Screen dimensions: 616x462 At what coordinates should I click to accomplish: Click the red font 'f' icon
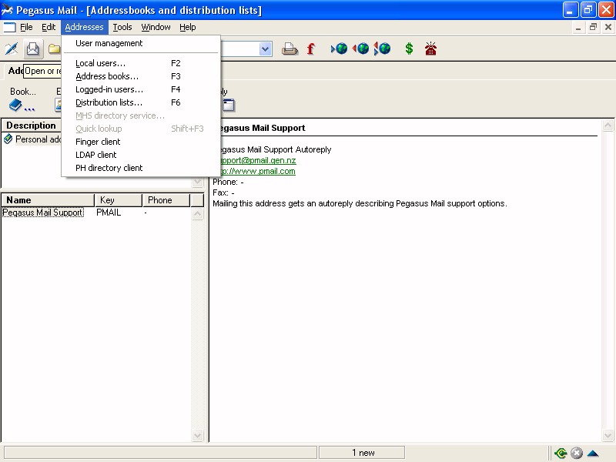point(311,49)
